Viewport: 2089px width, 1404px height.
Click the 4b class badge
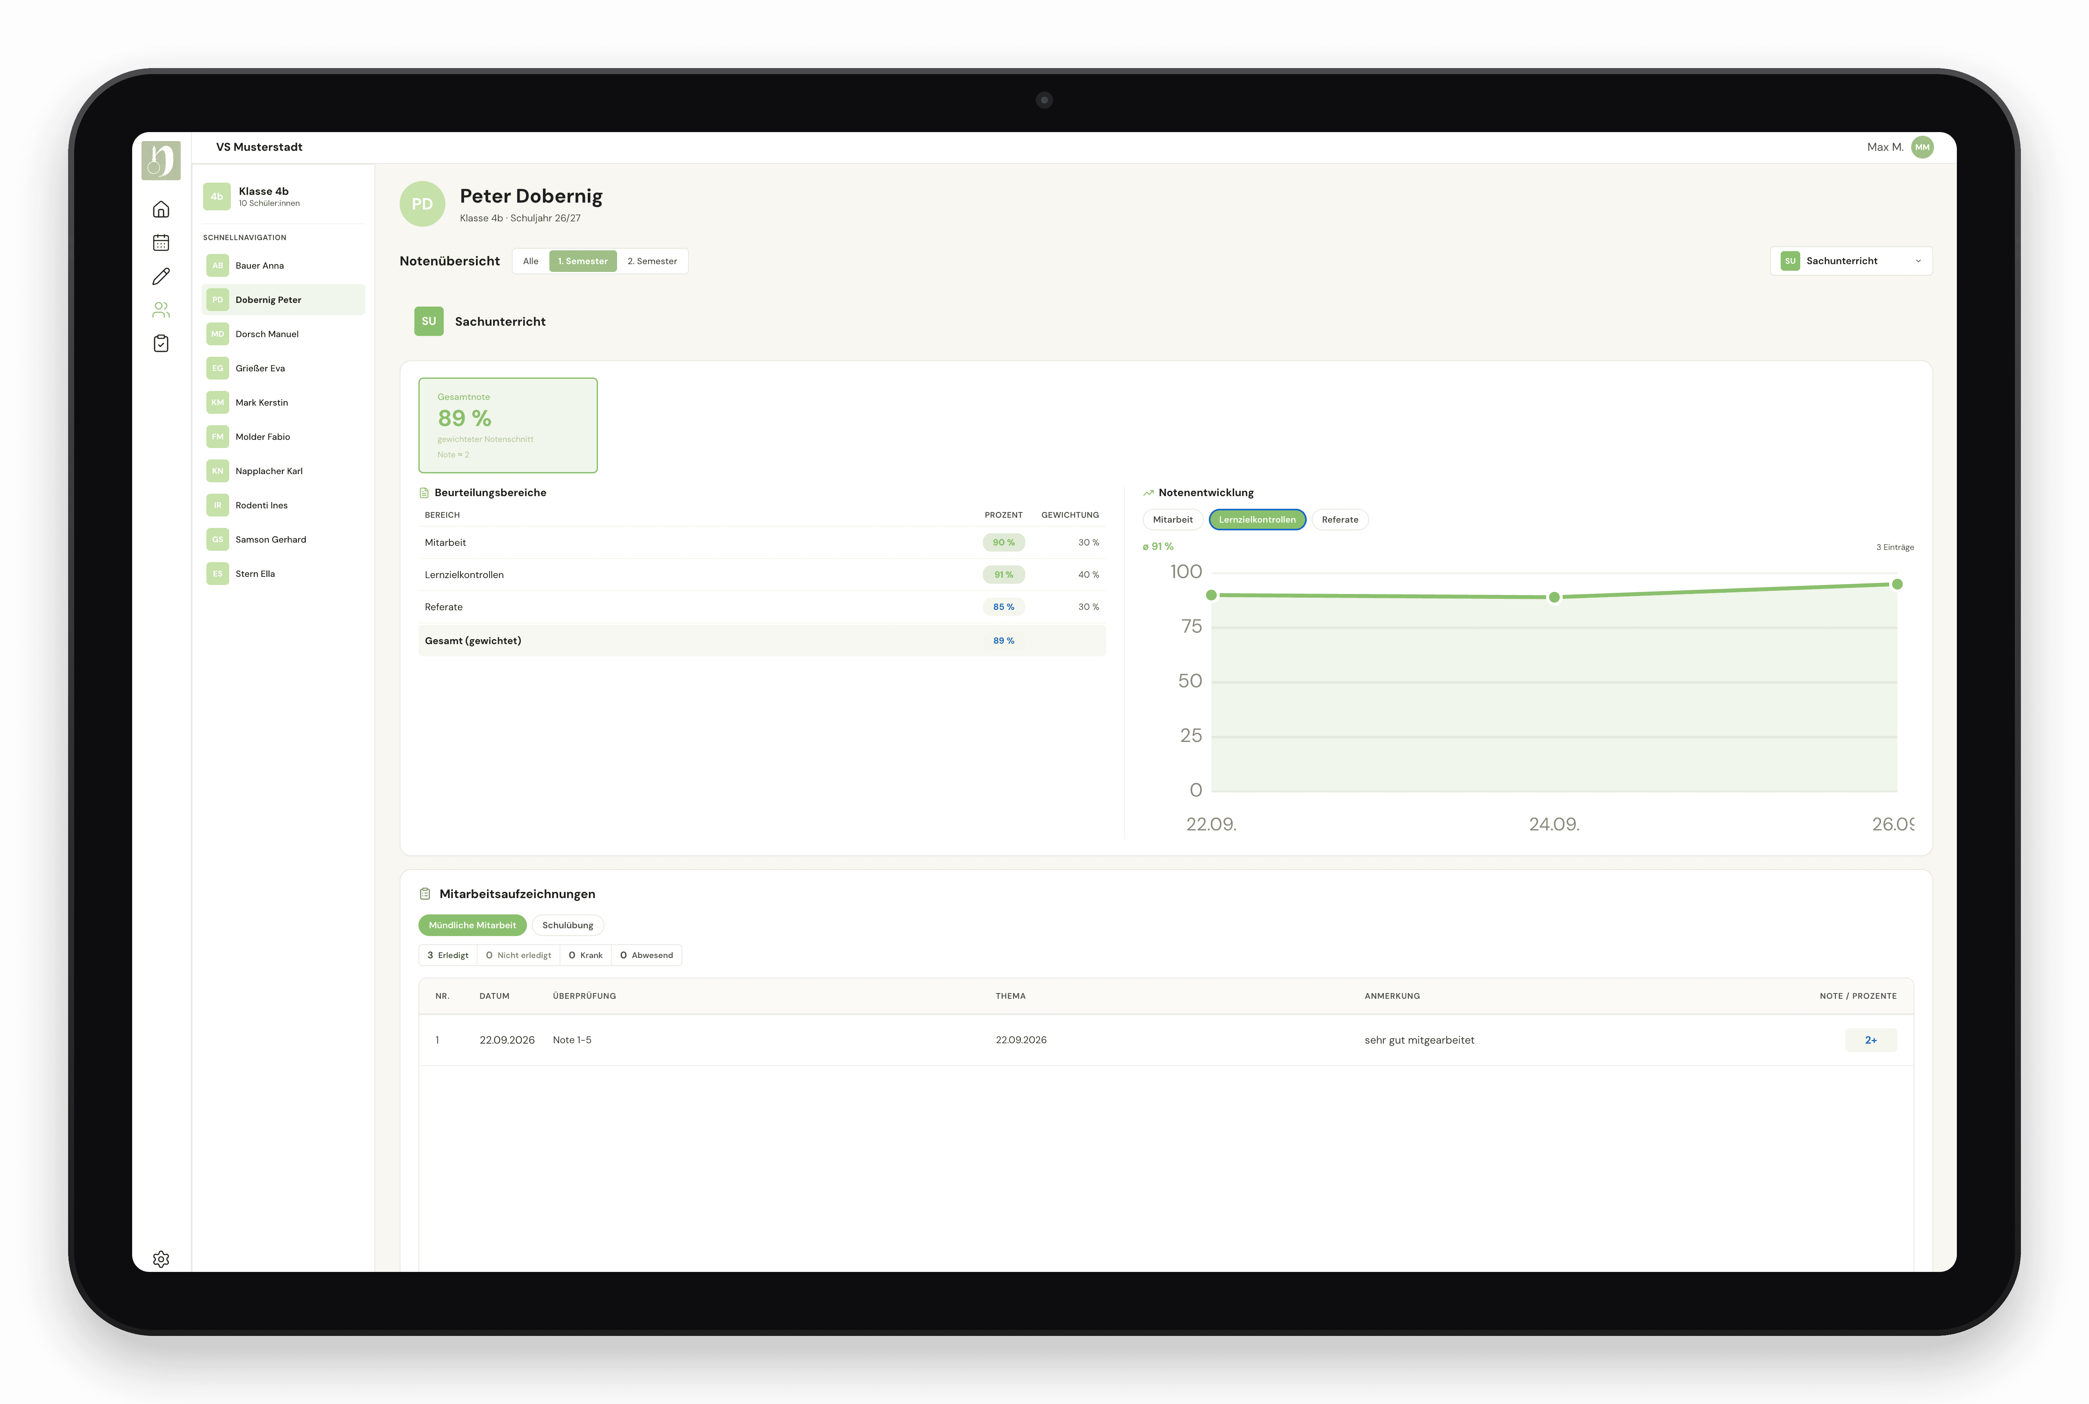click(x=217, y=196)
